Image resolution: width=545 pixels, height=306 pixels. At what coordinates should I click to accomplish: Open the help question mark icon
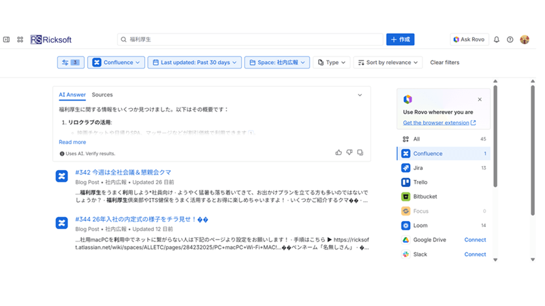(510, 39)
